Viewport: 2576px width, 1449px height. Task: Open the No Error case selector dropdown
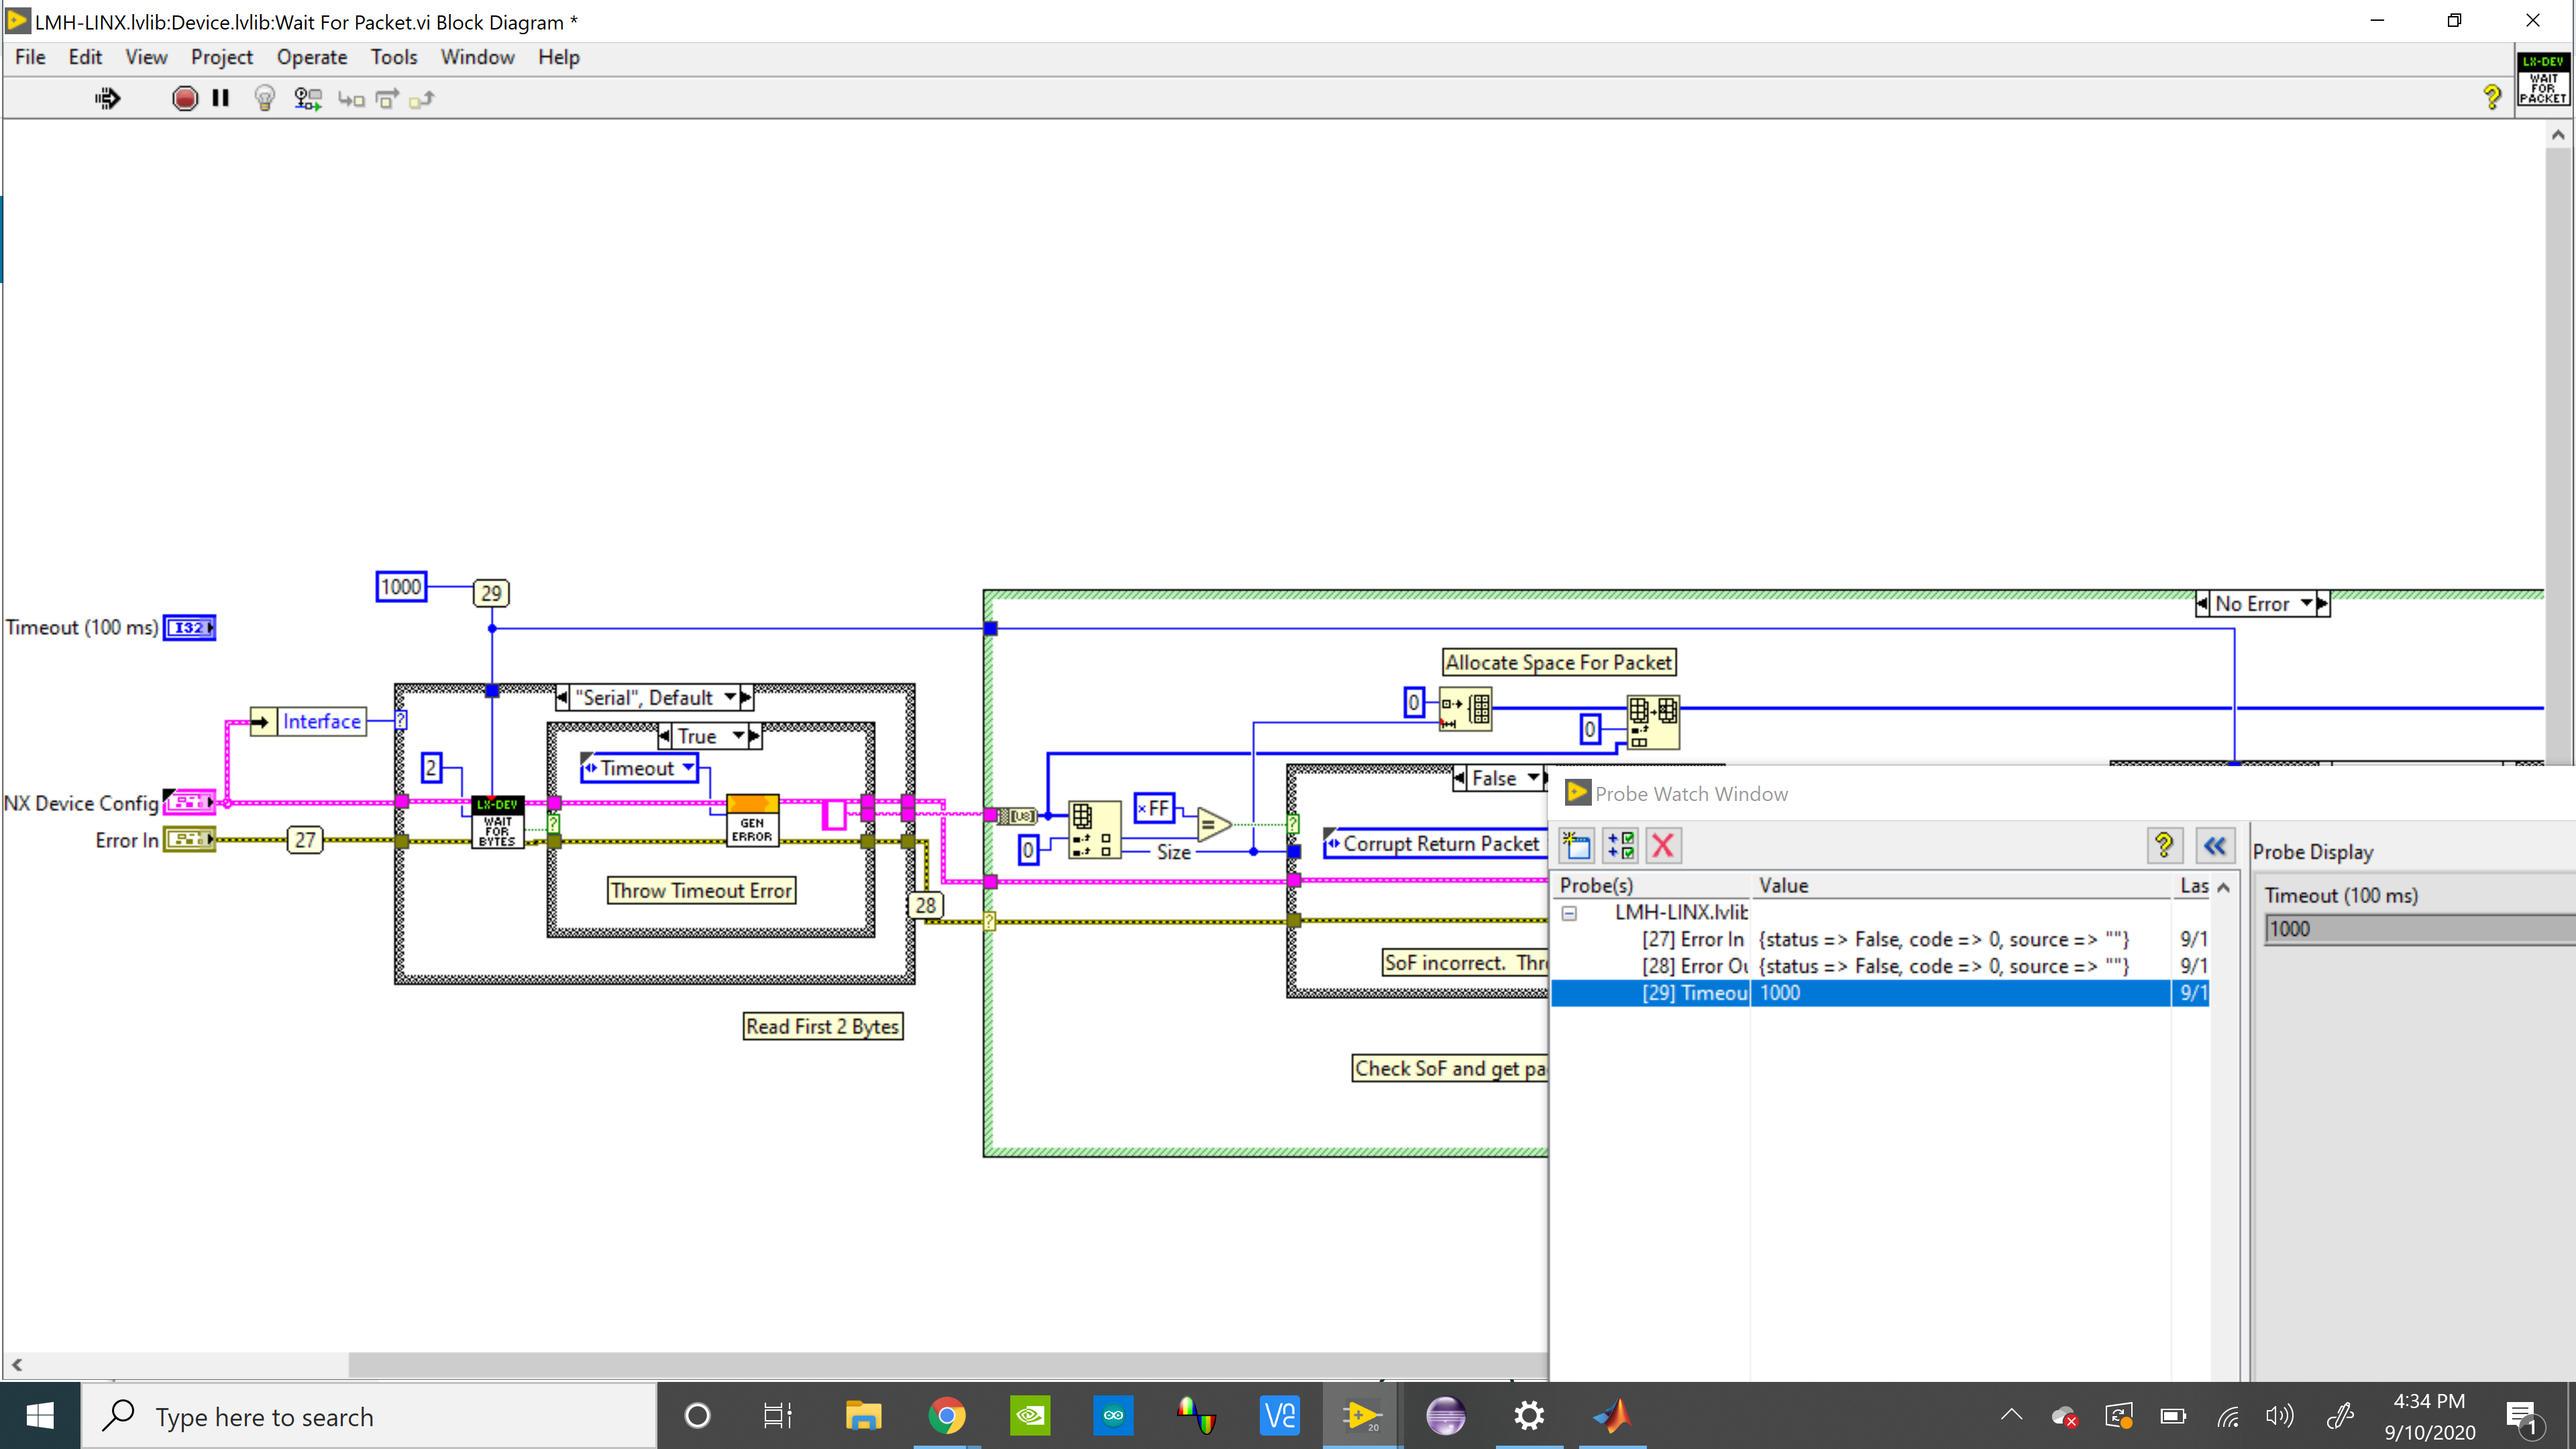2305,603
